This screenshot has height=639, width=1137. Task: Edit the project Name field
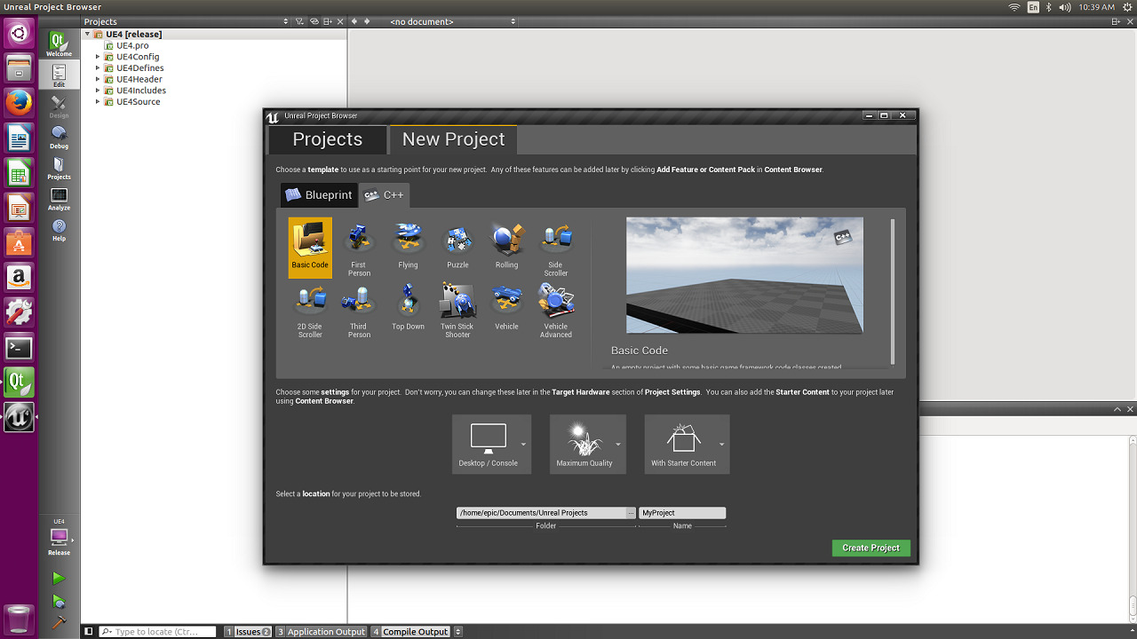pos(682,513)
